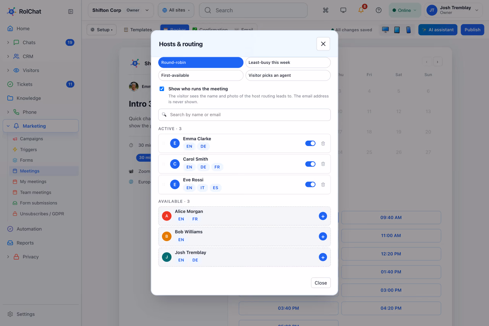The width and height of the screenshot is (489, 326).
Task: Switch to mobile phone preview icon
Action: pyautogui.click(x=408, y=30)
